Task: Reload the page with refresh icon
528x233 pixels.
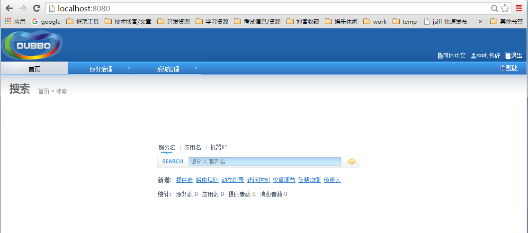Action: point(37,9)
